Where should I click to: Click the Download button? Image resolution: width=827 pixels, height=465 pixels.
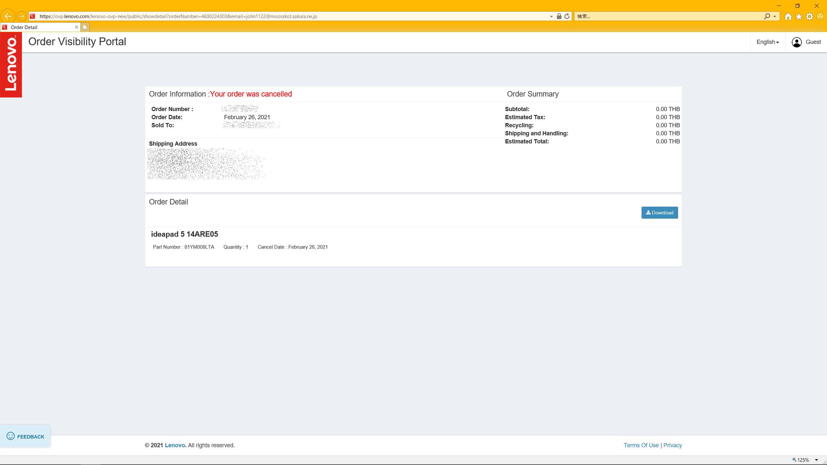(x=660, y=212)
